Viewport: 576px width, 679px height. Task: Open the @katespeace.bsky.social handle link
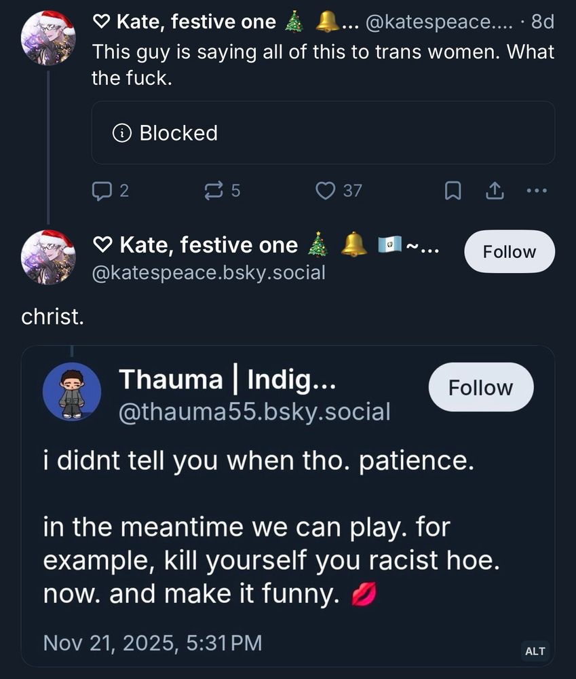[x=208, y=273]
